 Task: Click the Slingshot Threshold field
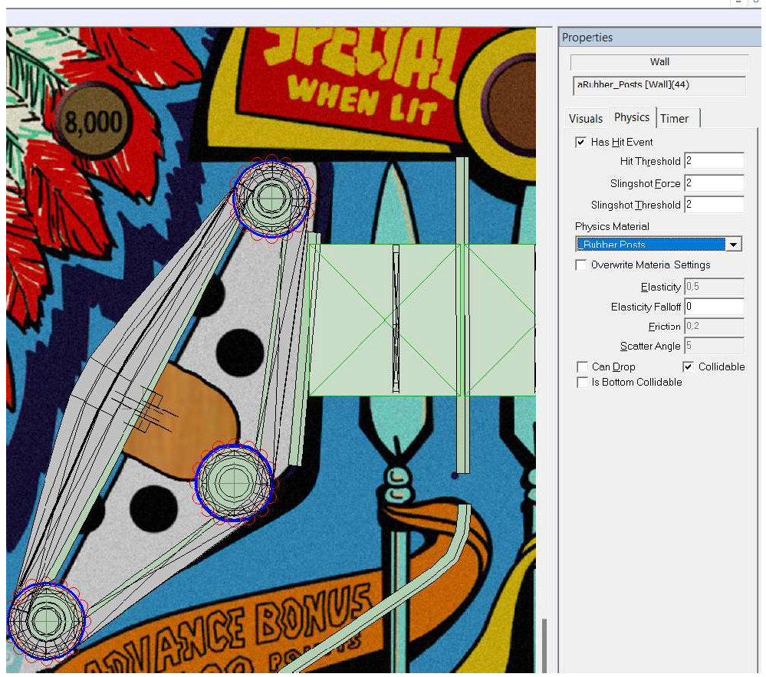(x=714, y=205)
